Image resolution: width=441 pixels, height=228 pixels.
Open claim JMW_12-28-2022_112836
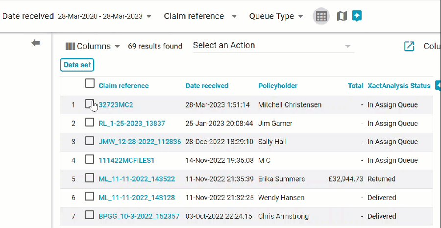point(140,142)
